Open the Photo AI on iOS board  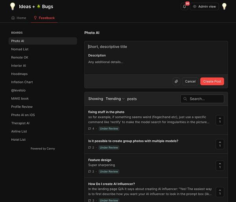click(23, 115)
